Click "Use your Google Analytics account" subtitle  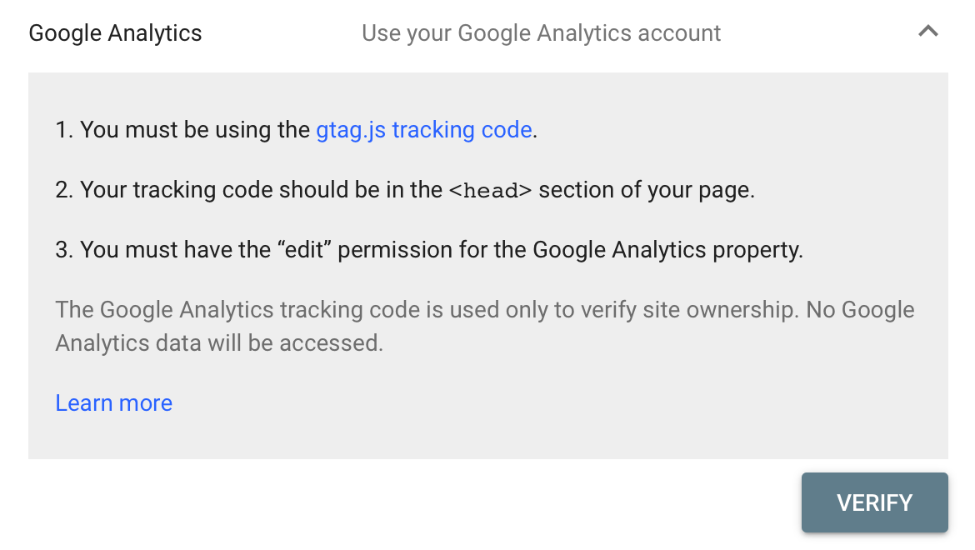coord(541,33)
